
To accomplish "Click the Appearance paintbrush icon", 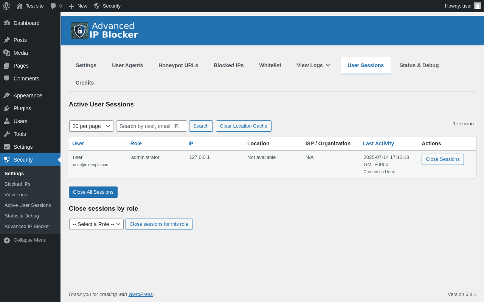I will coord(7,96).
